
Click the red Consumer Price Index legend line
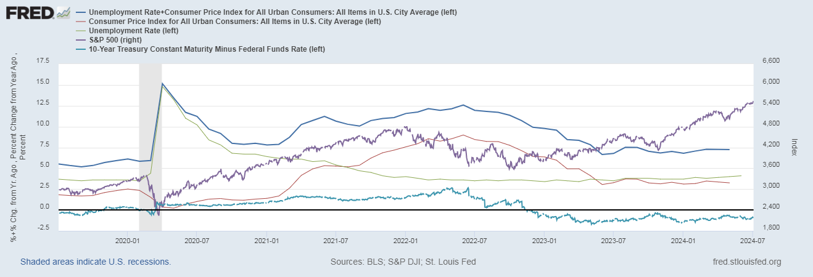click(82, 22)
